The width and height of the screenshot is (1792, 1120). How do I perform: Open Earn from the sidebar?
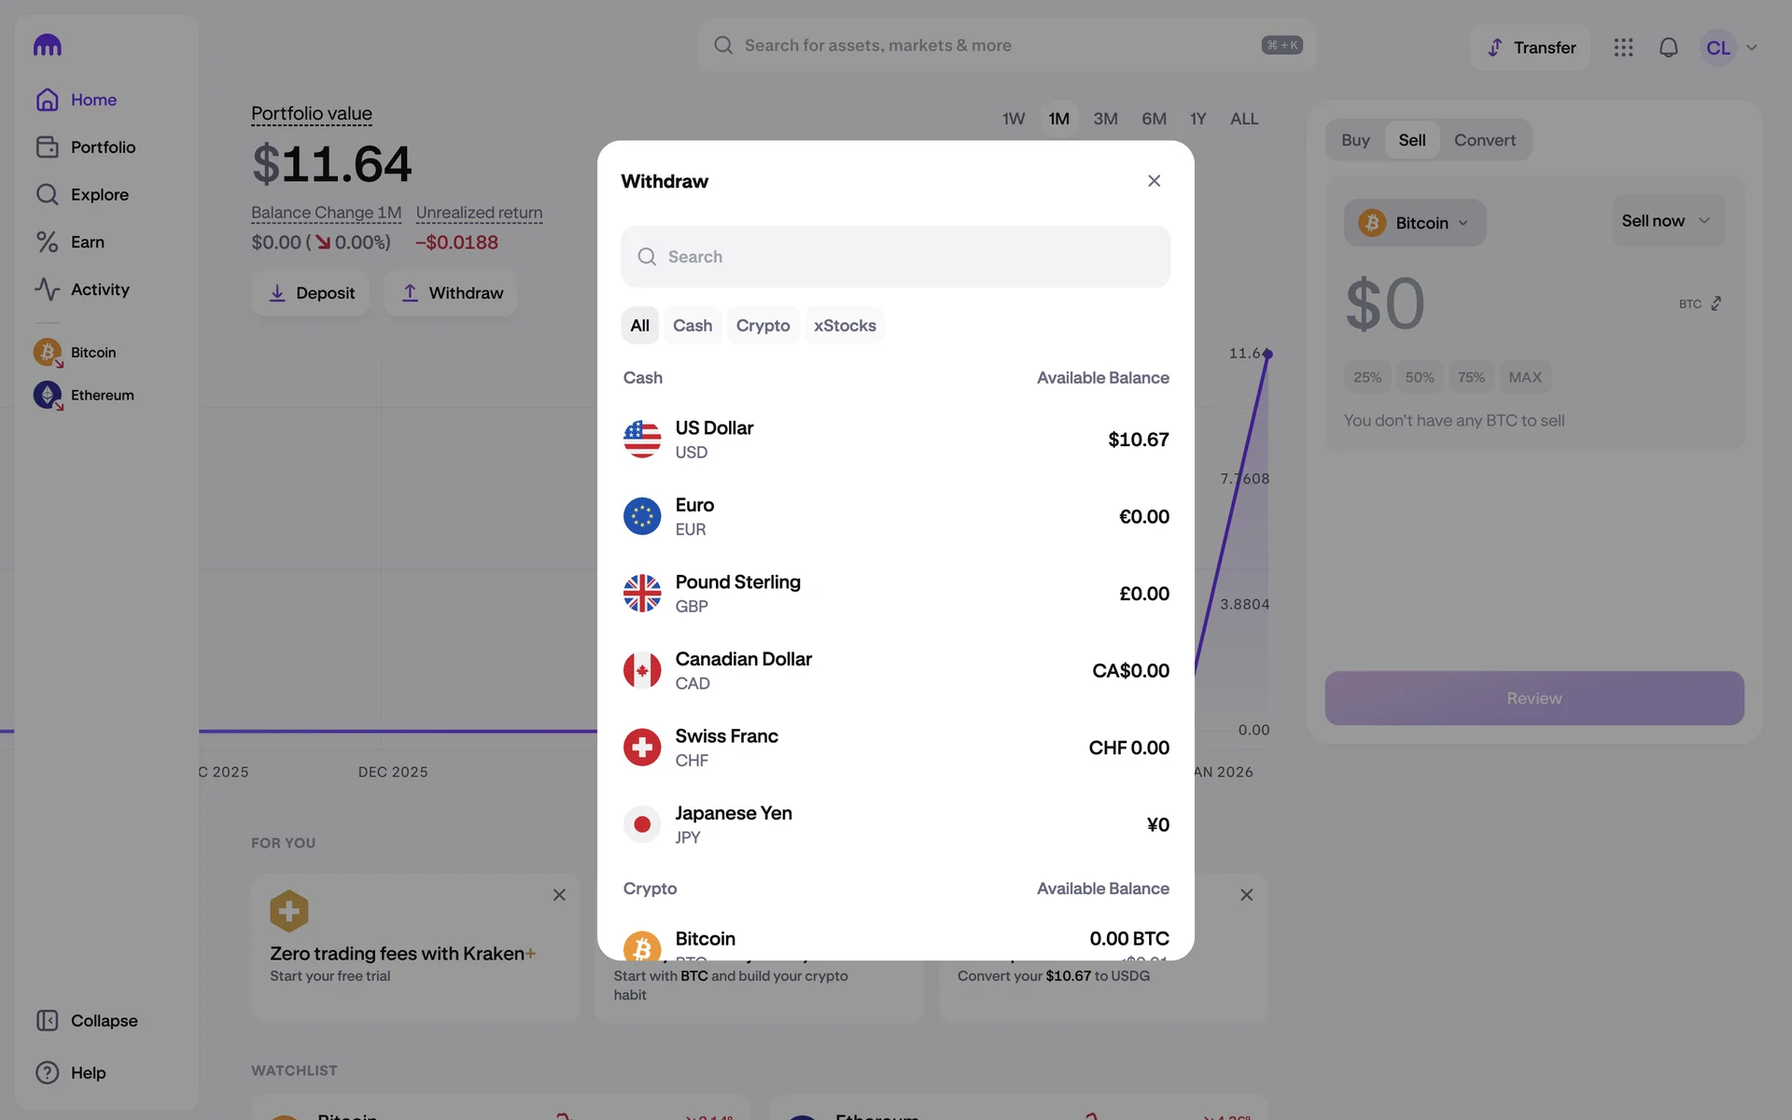pyautogui.click(x=87, y=242)
